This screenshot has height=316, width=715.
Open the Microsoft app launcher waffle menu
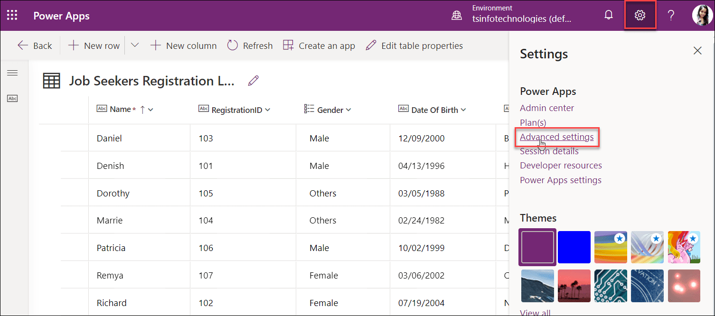[12, 15]
